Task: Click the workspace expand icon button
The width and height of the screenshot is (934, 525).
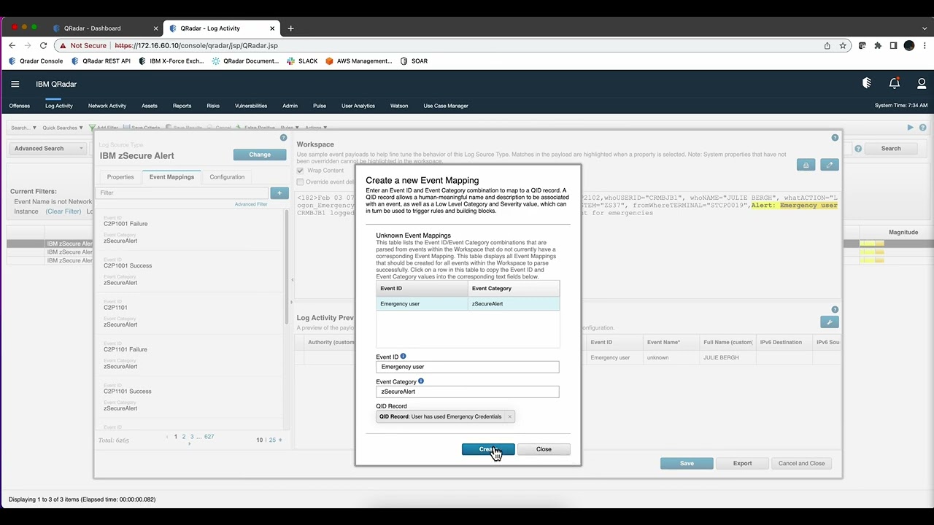Action: (829, 165)
